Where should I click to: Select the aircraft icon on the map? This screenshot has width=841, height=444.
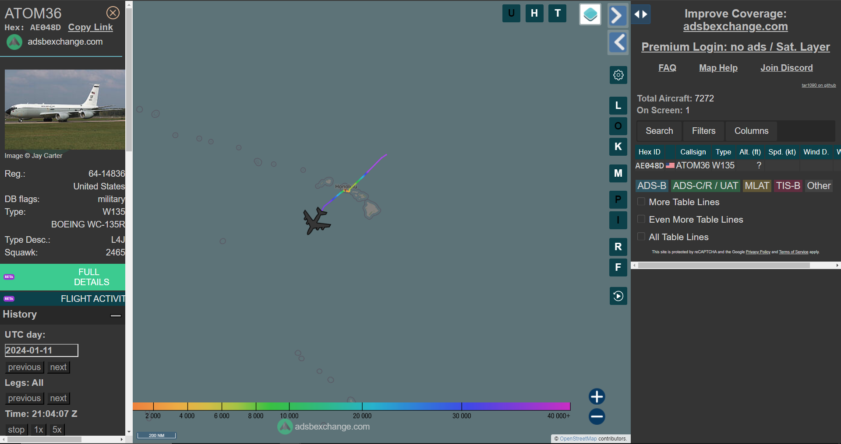(x=316, y=221)
